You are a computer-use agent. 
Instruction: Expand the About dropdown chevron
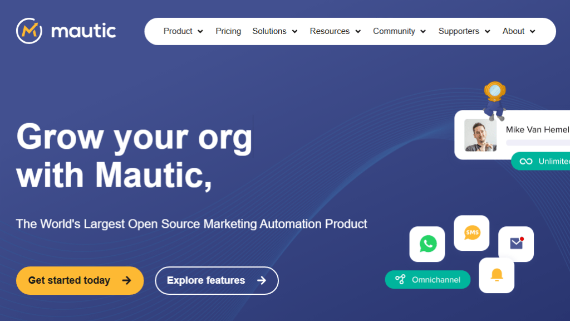(x=532, y=32)
